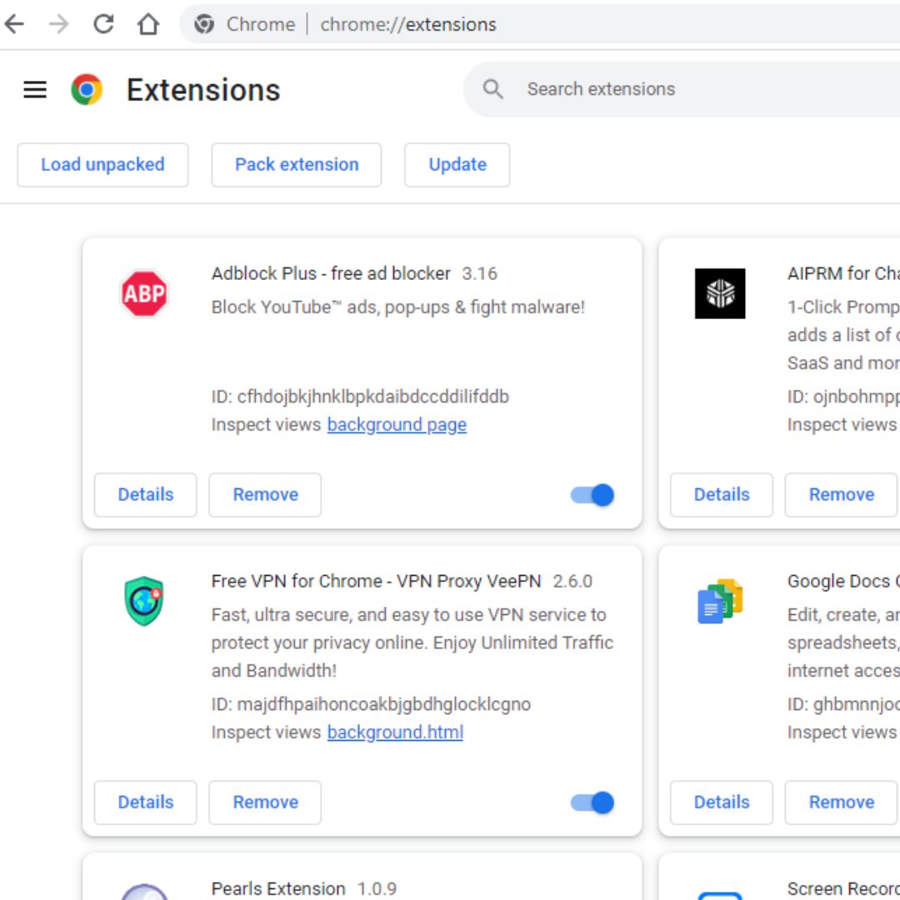Click Pearls Extension name text
This screenshot has height=900, width=900.
(278, 888)
